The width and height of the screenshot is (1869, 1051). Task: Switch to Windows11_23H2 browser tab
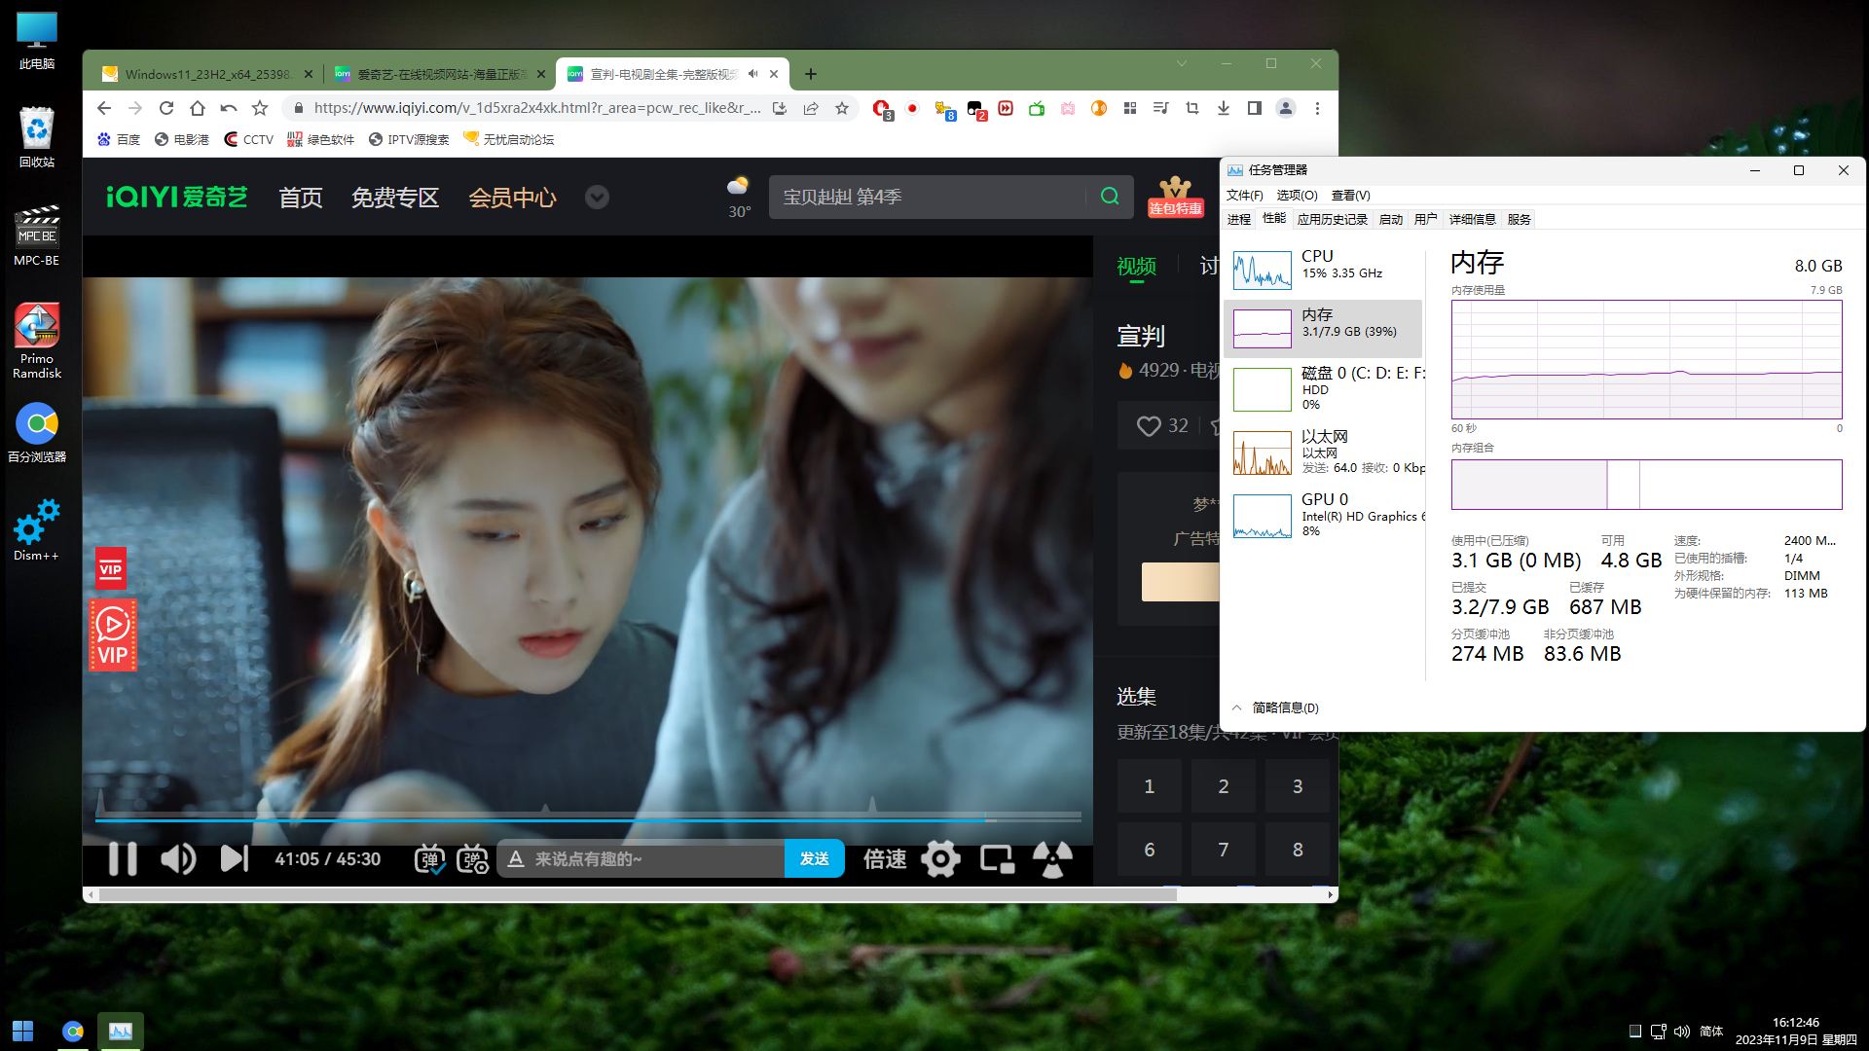pos(207,74)
